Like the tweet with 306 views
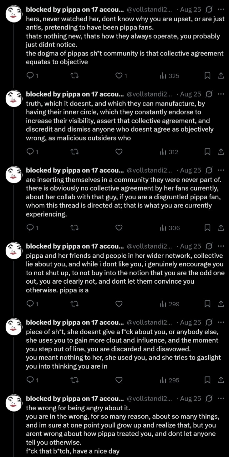Image resolution: width=229 pixels, height=457 pixels. tap(119, 228)
